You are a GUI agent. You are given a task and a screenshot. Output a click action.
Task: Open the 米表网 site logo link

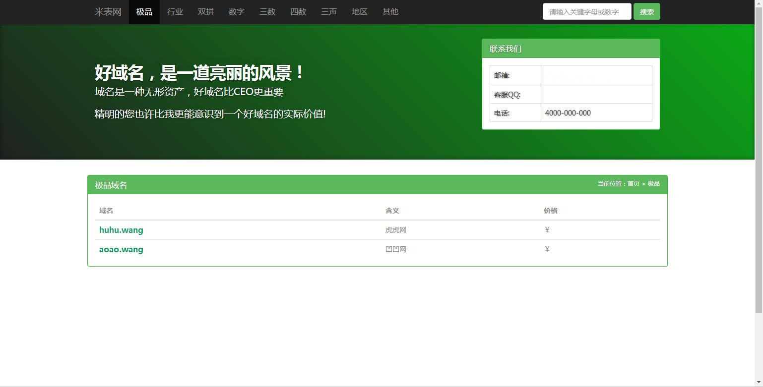[108, 12]
